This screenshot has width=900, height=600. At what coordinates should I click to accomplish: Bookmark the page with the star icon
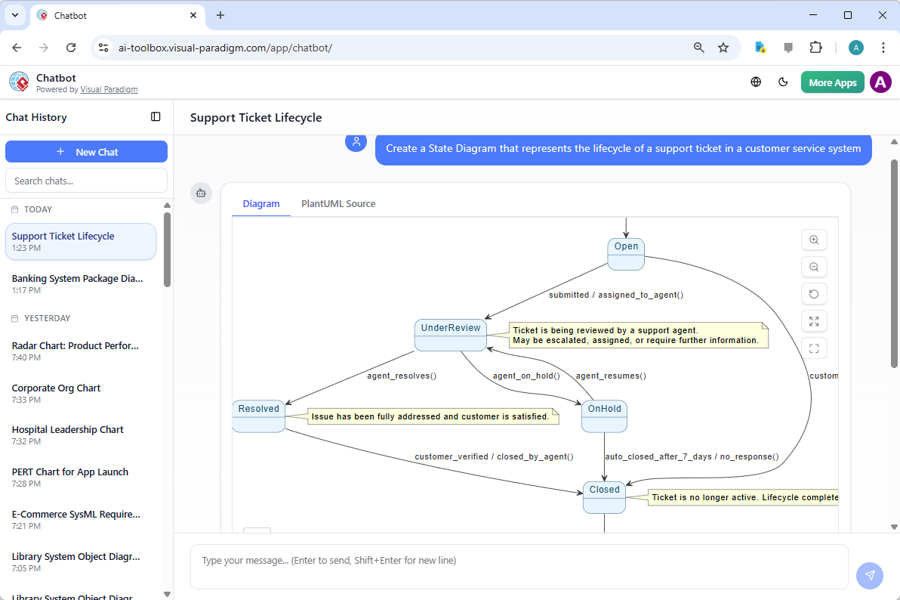(724, 47)
